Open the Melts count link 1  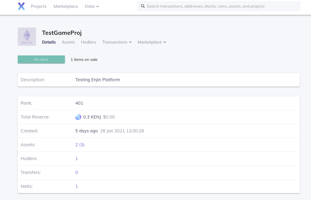(76, 186)
